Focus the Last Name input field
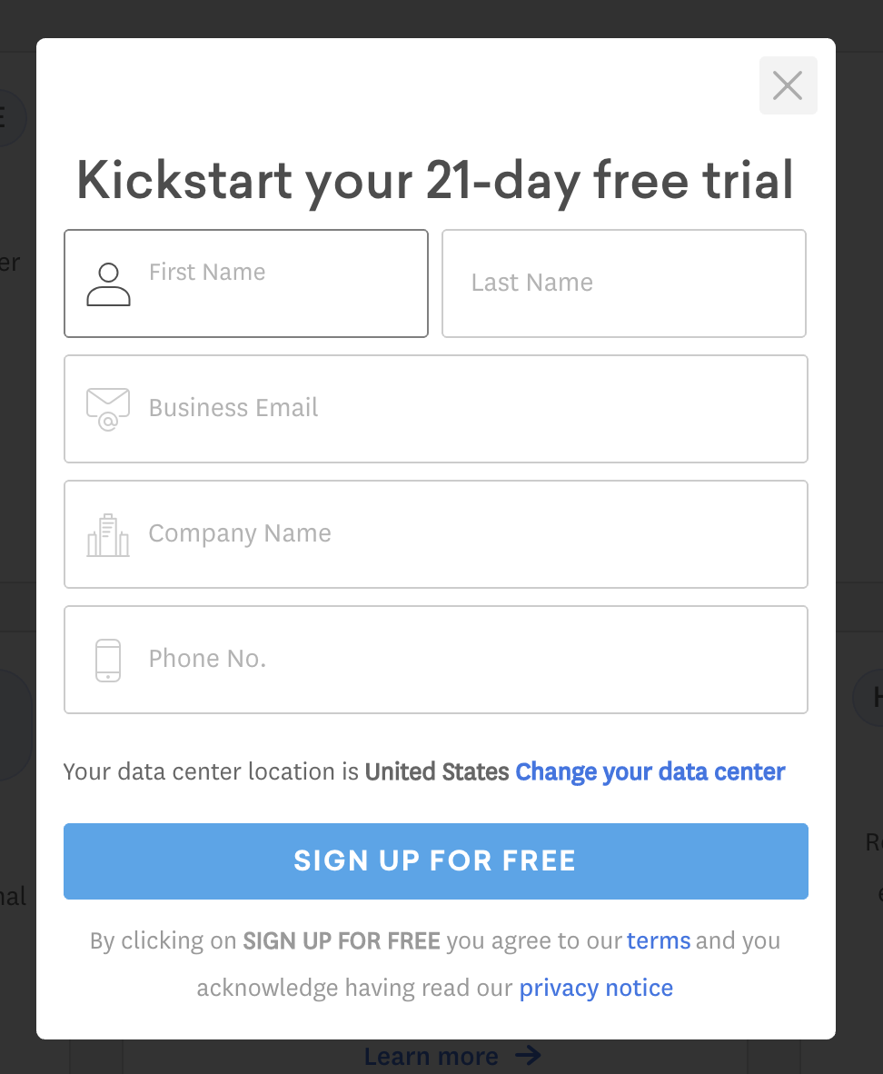Image resolution: width=883 pixels, height=1074 pixels. [x=624, y=283]
